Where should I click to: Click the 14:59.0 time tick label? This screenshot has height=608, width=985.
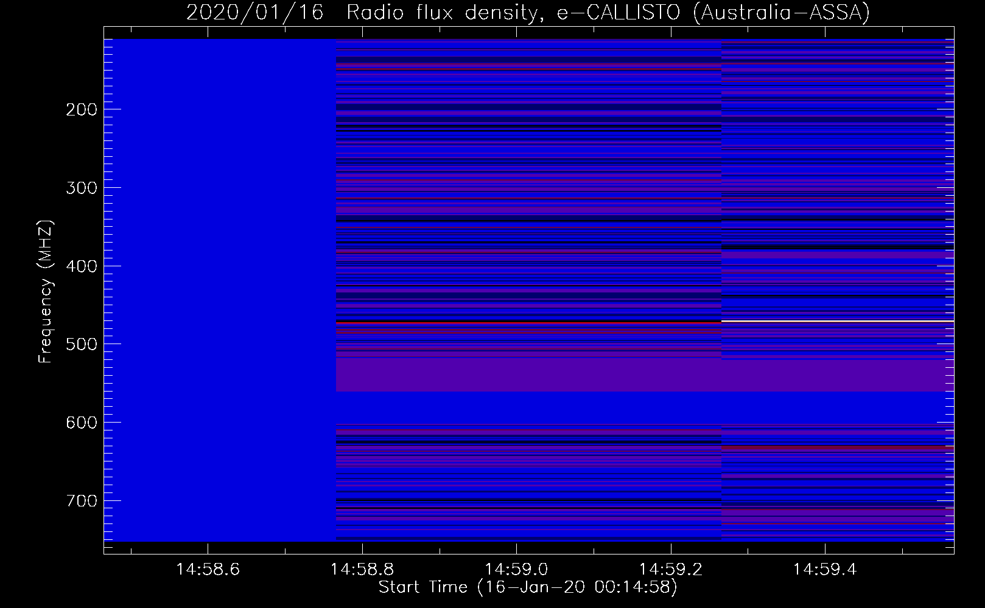(x=516, y=569)
